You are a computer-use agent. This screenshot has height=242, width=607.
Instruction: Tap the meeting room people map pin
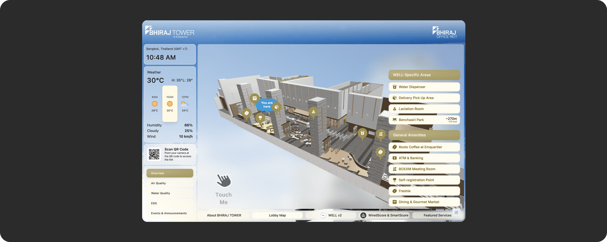coord(381,134)
